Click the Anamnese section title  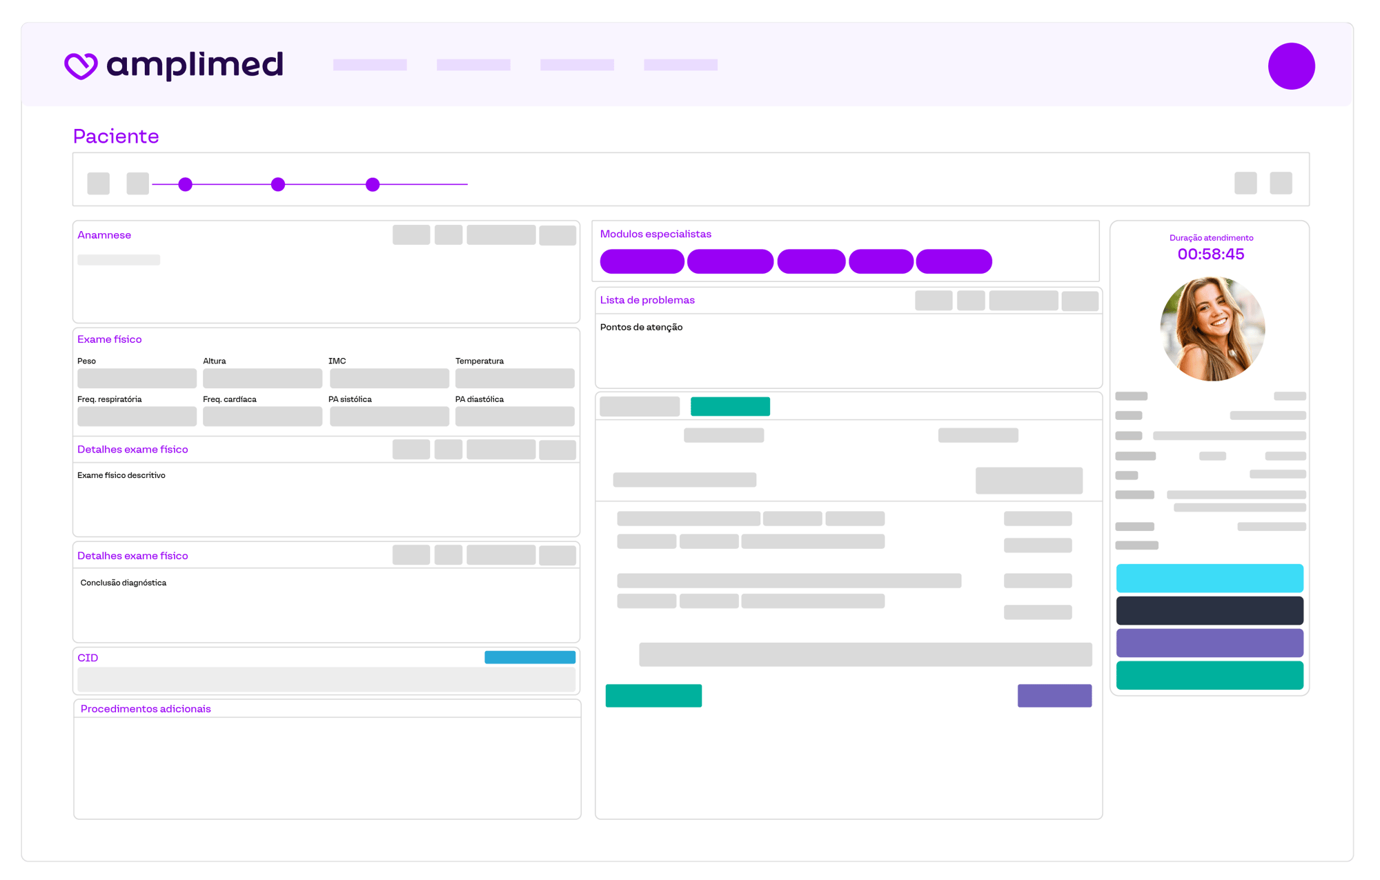104,235
